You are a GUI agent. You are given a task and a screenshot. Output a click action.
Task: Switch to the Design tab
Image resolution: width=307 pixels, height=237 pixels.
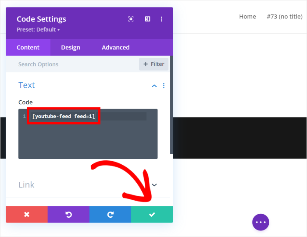click(71, 47)
